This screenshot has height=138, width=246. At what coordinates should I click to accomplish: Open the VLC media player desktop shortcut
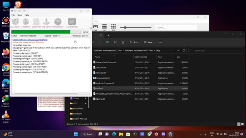(6, 117)
